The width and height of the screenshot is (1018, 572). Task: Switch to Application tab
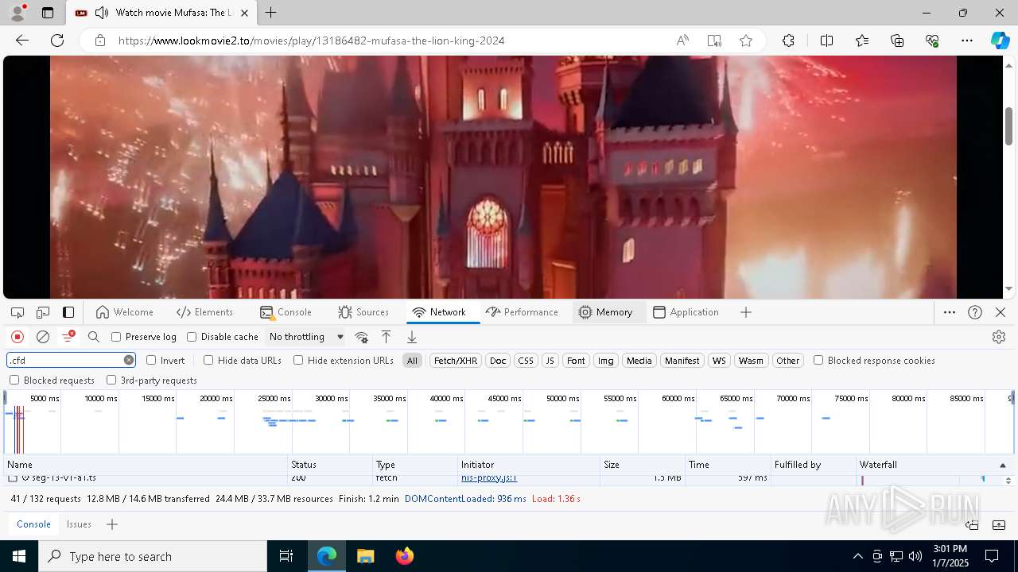click(686, 312)
